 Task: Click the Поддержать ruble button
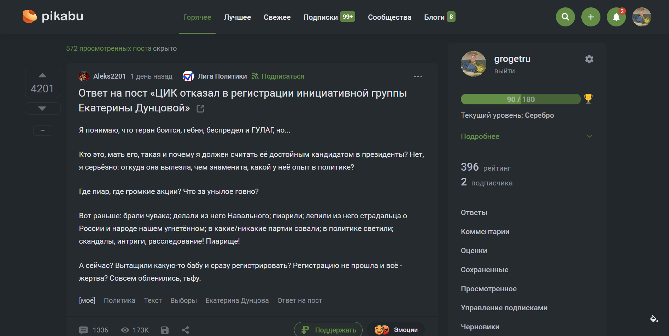click(x=328, y=330)
